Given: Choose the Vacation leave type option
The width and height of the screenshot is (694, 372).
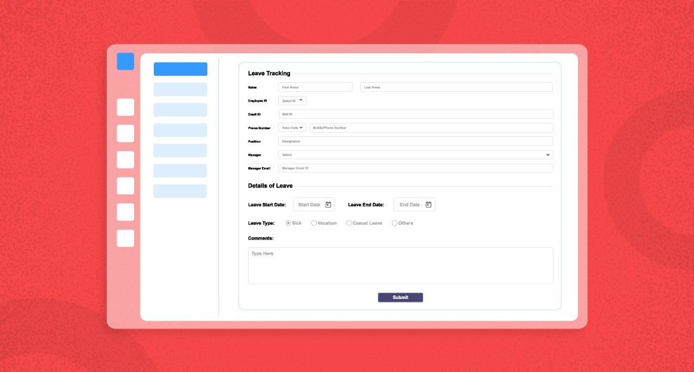Looking at the screenshot, I should 314,223.
